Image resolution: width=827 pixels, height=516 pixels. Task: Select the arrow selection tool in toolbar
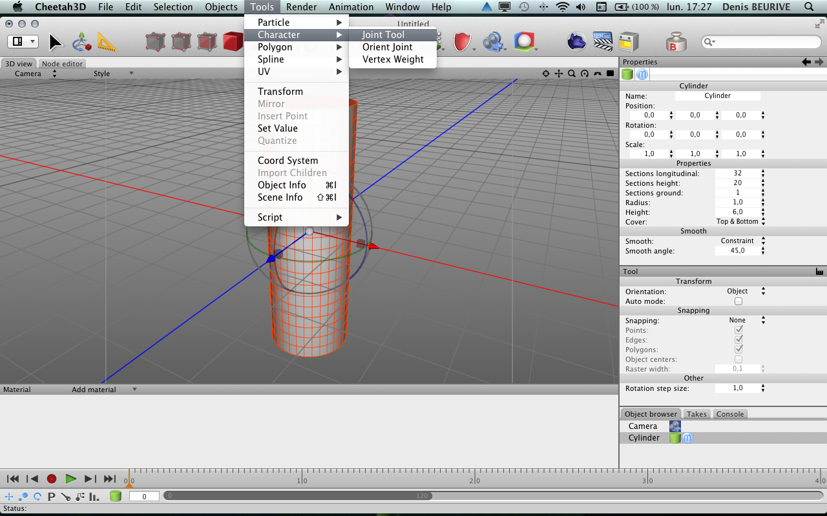point(56,42)
